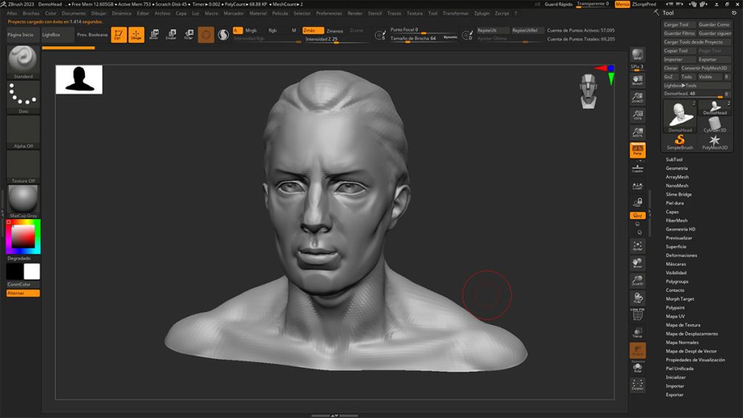Screen dimensions: 743x418
Task: Select the PolyMesh3D star tool
Action: click(x=715, y=142)
